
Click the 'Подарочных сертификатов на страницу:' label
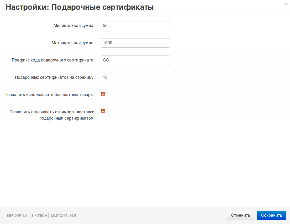point(55,77)
